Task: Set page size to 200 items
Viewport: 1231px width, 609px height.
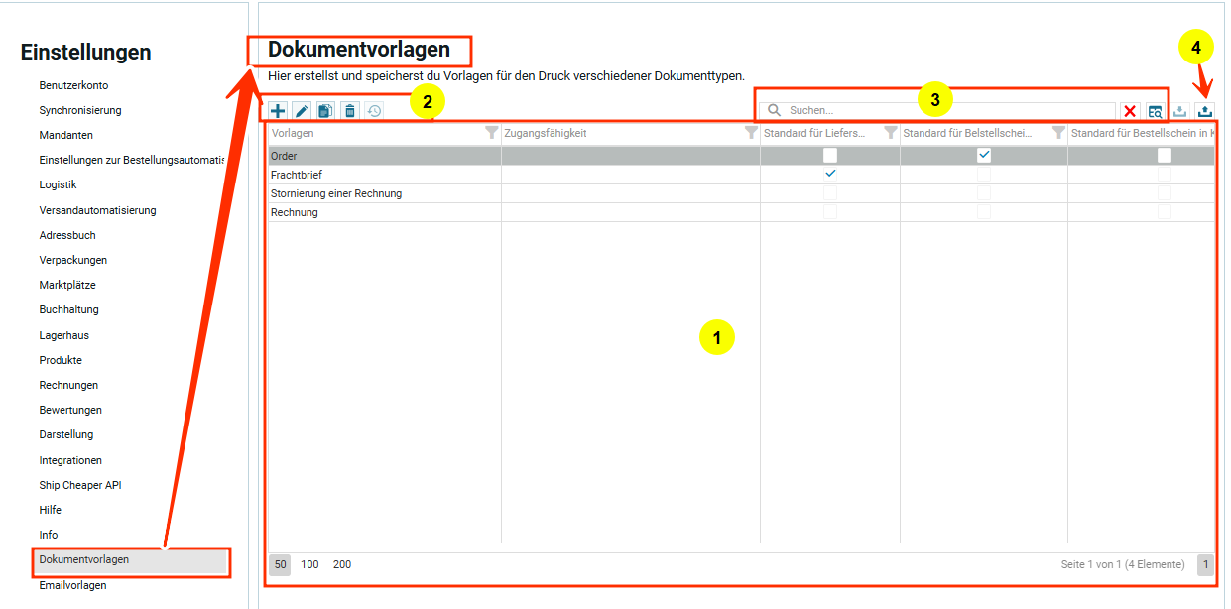Action: click(x=342, y=564)
